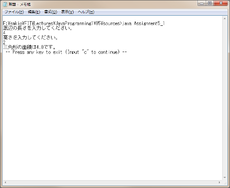
Task: Place cursor in 底辺の長さを入力してください line
Action: click(x=37, y=28)
